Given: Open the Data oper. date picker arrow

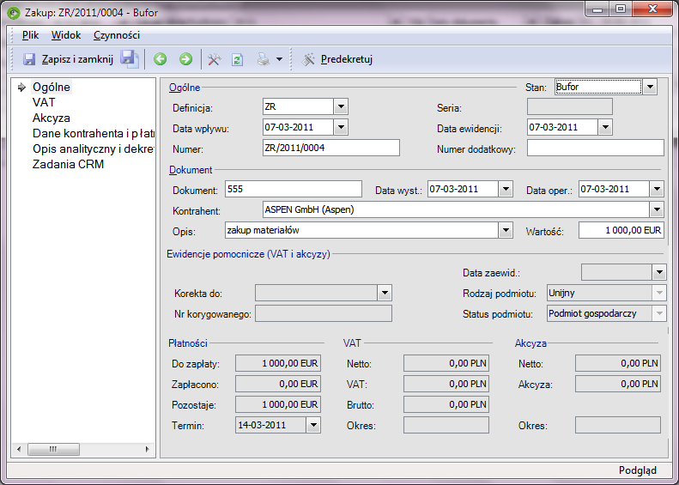Looking at the screenshot, I should (657, 189).
